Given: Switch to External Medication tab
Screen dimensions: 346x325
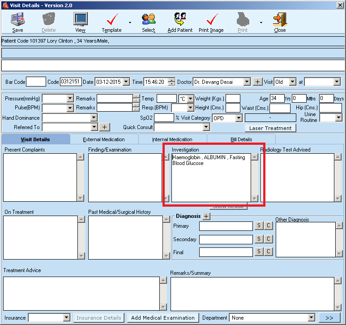Looking at the screenshot, I should [x=104, y=139].
